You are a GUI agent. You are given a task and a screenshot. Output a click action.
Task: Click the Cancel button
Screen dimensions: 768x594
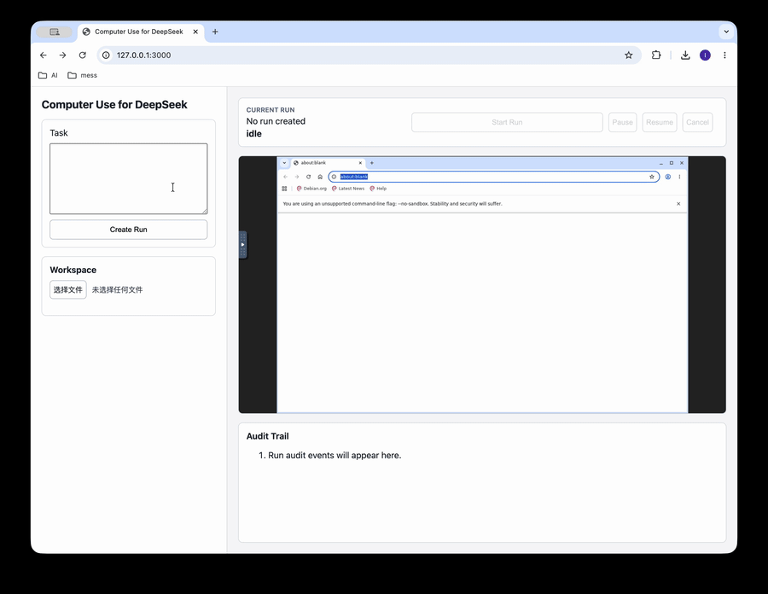coord(697,122)
